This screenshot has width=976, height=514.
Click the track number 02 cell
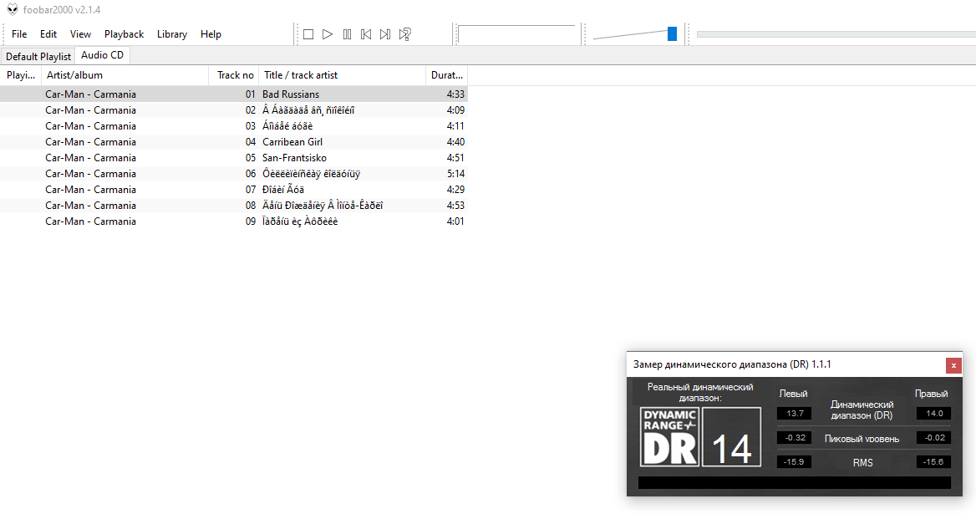(x=250, y=110)
